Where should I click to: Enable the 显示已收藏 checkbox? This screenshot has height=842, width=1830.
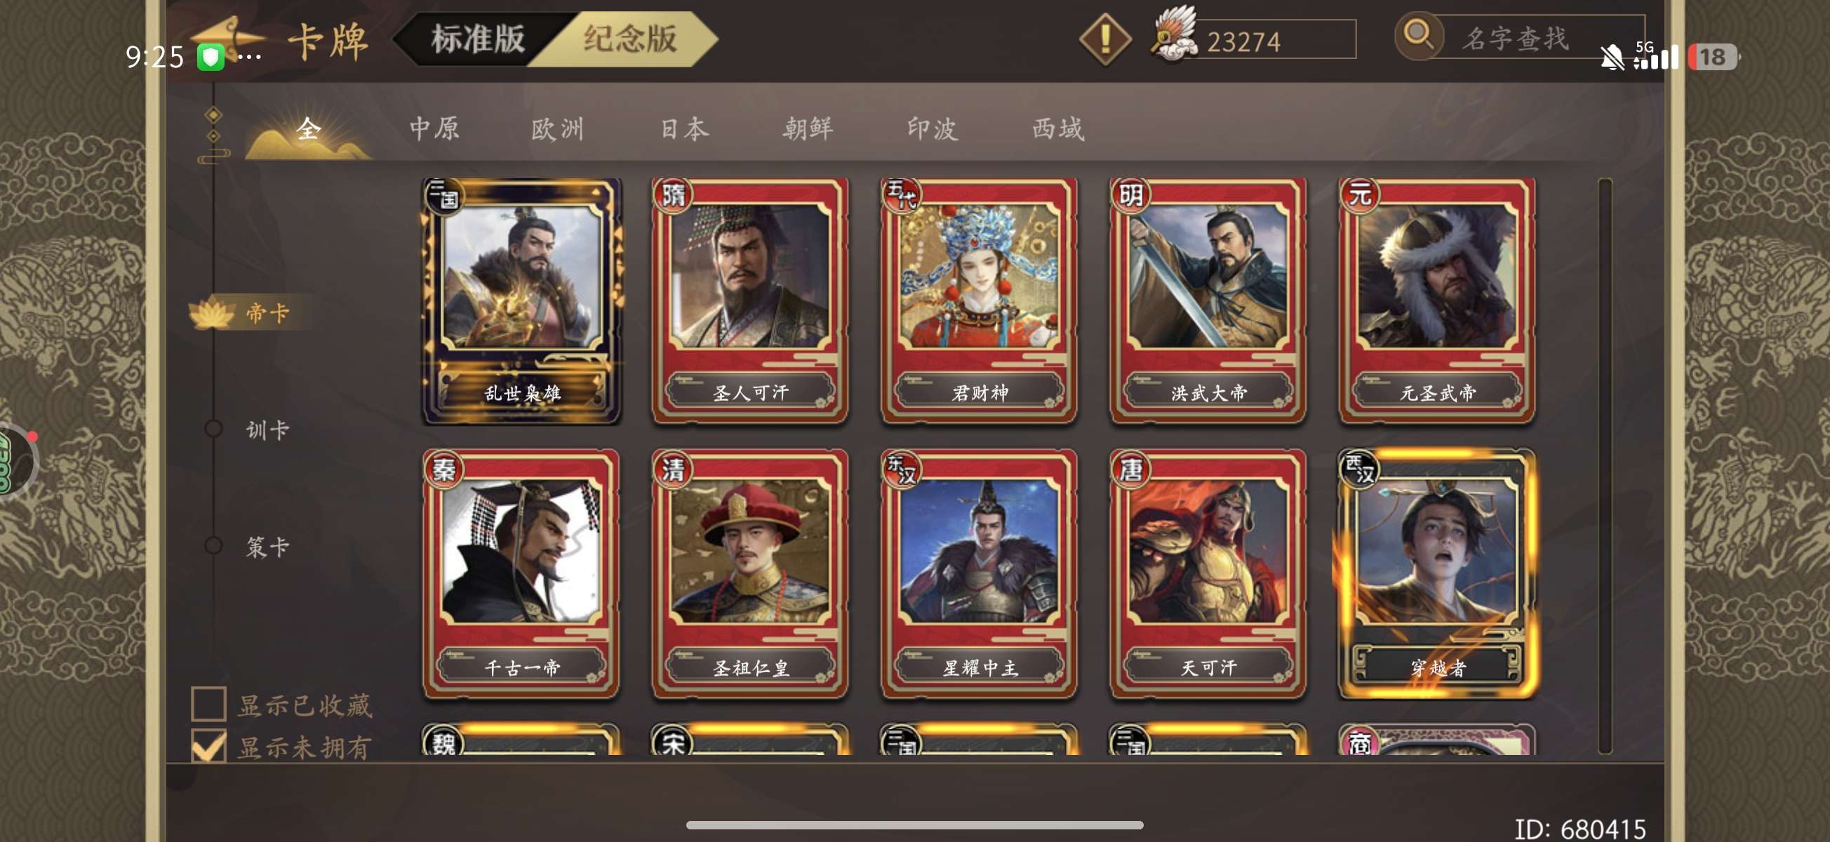click(x=209, y=704)
